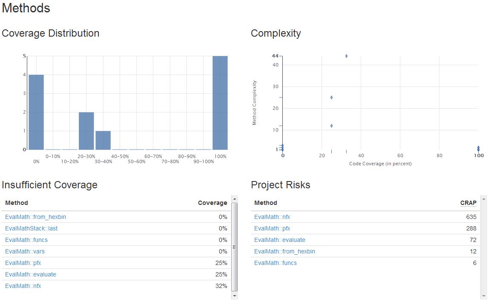This screenshot has height=305, width=491.
Task: Open EvalMath::pfx link with 25% coverage
Action: click(x=23, y=263)
